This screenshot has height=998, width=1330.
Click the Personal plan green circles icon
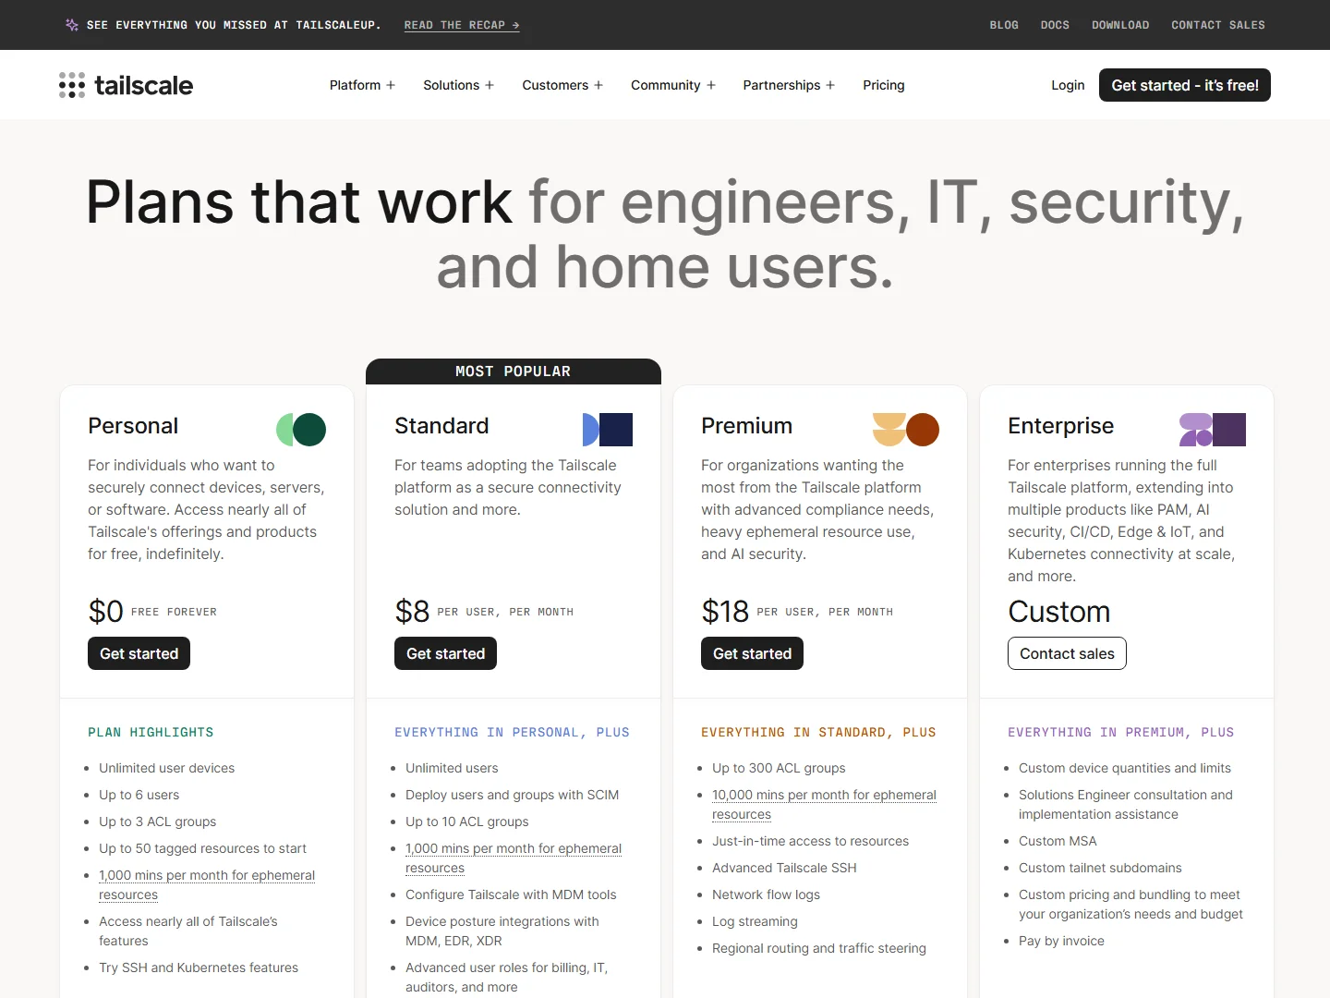[301, 430]
